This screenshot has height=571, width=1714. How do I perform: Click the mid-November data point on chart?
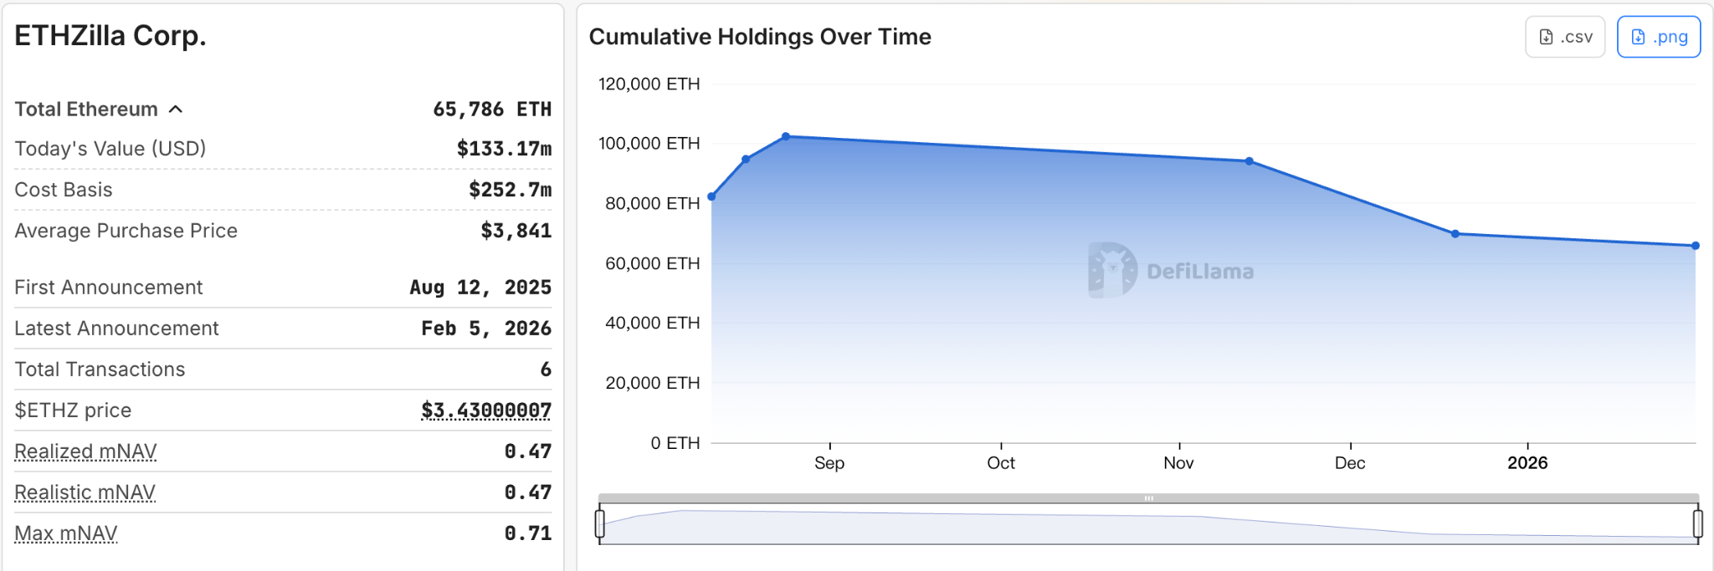point(1250,161)
